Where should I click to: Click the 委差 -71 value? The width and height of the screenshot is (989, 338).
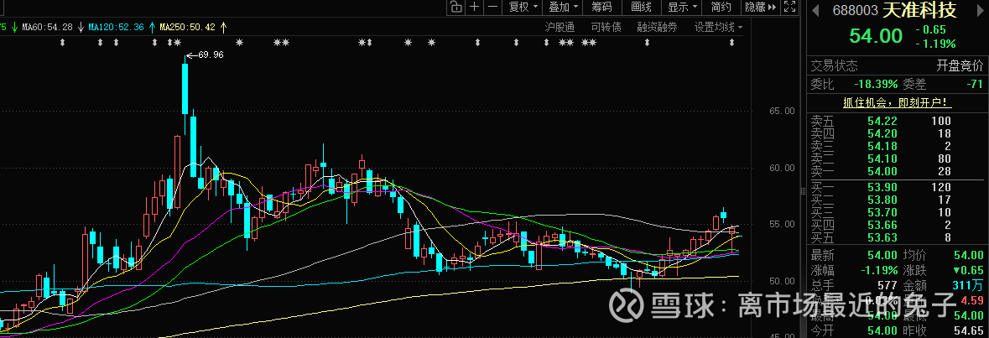click(x=975, y=84)
